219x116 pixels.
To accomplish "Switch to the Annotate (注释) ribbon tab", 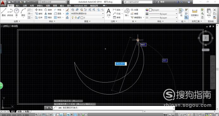I will click(x=25, y=6).
